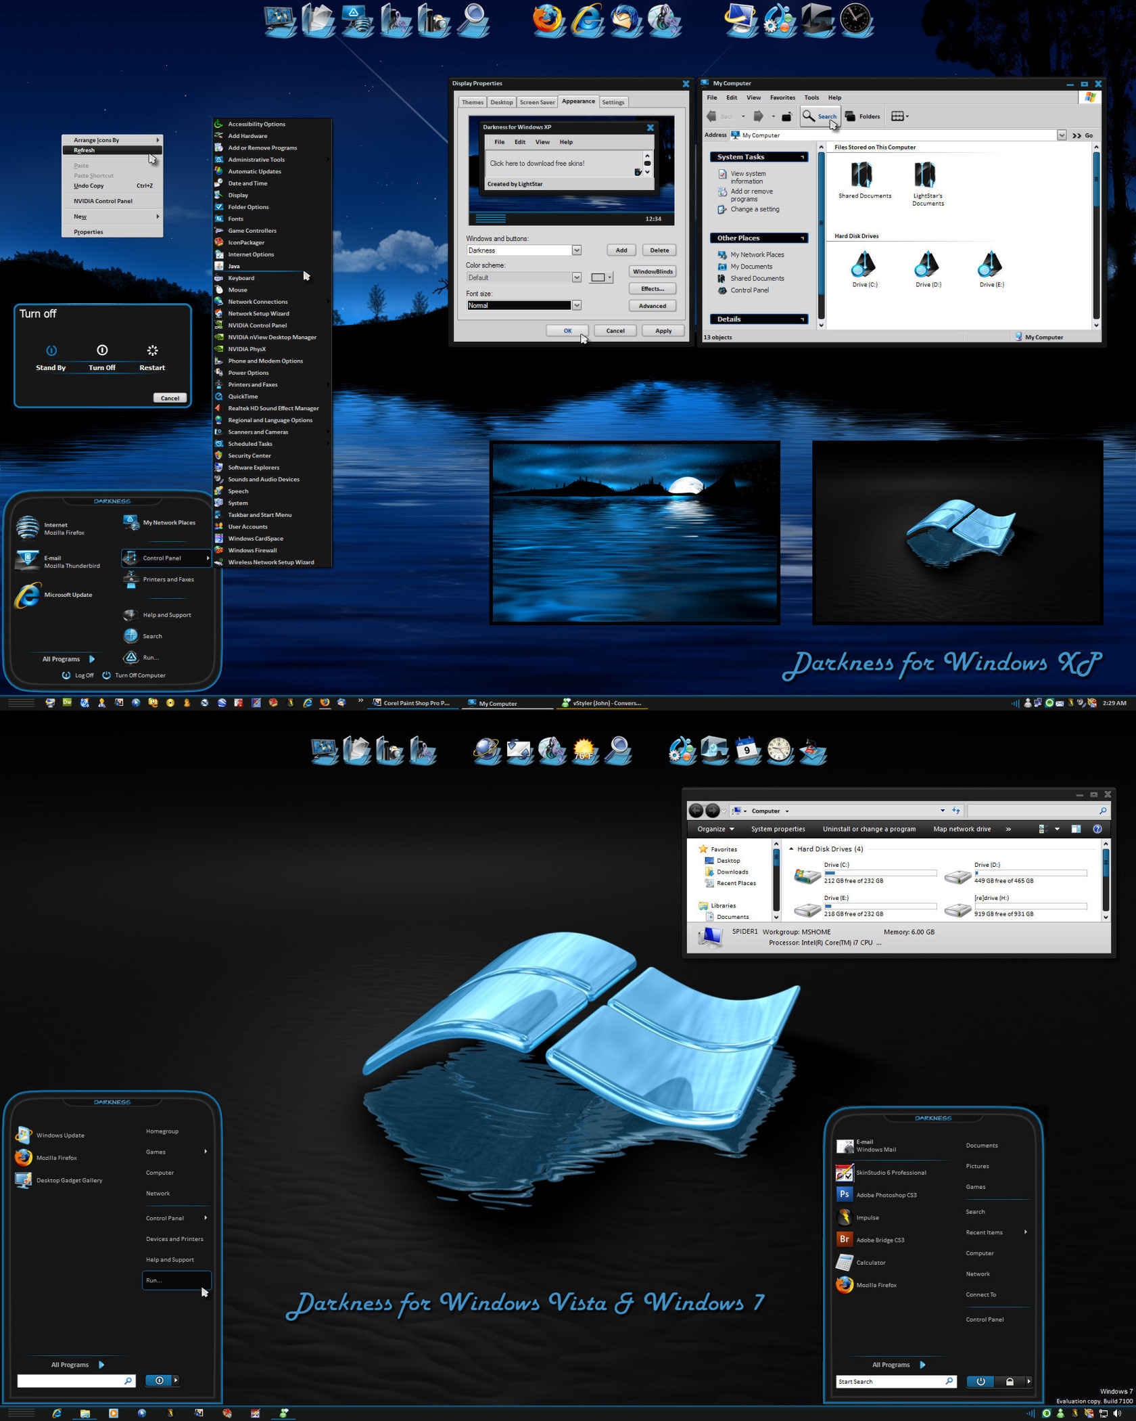Click the WindowBlinds button
This screenshot has height=1421, width=1136.
click(653, 271)
